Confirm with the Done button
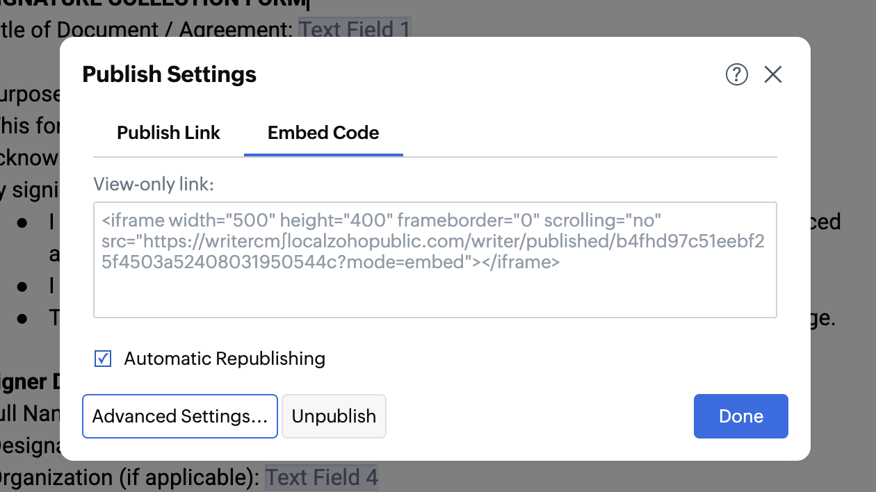Viewport: 876px width, 492px height. click(740, 416)
